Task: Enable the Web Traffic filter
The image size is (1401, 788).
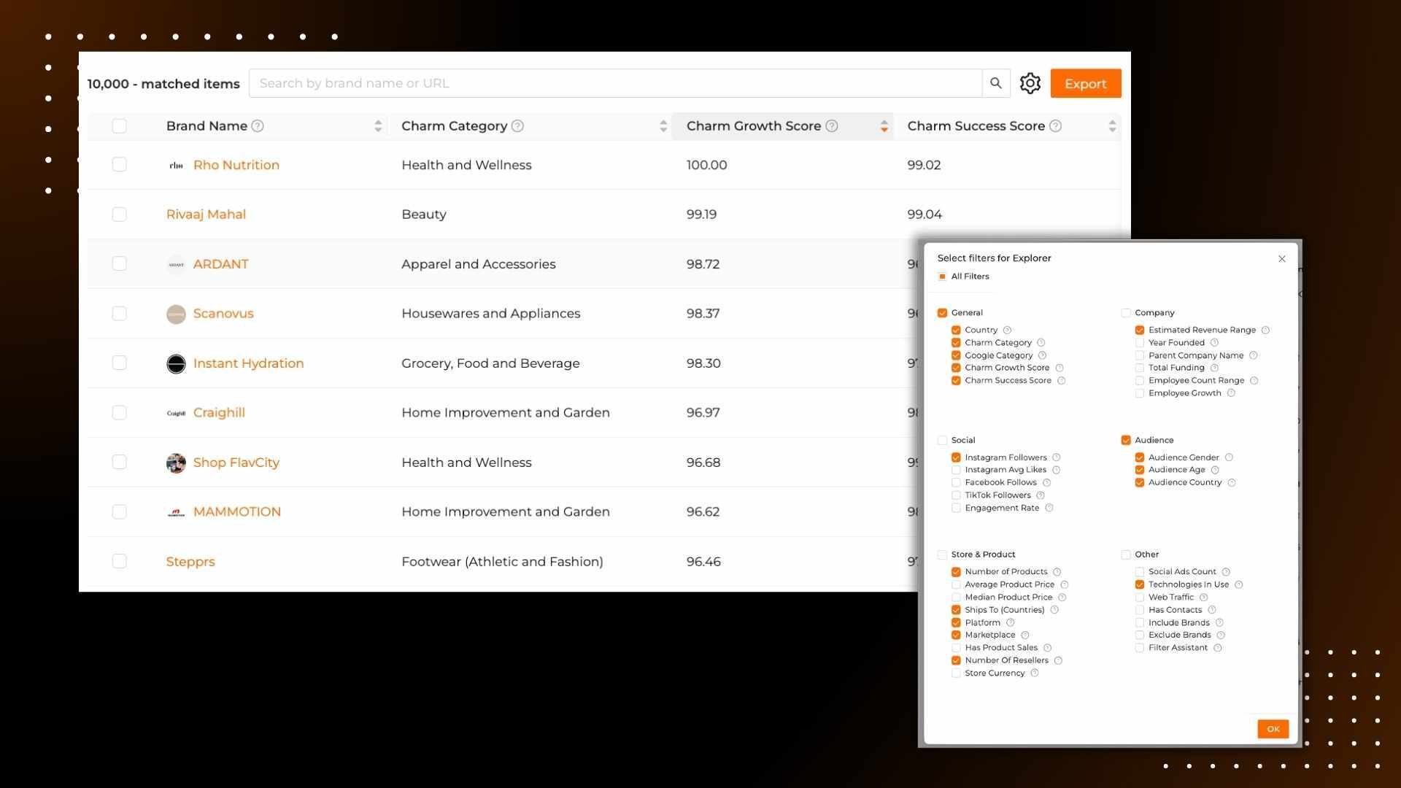Action: coord(1139,598)
